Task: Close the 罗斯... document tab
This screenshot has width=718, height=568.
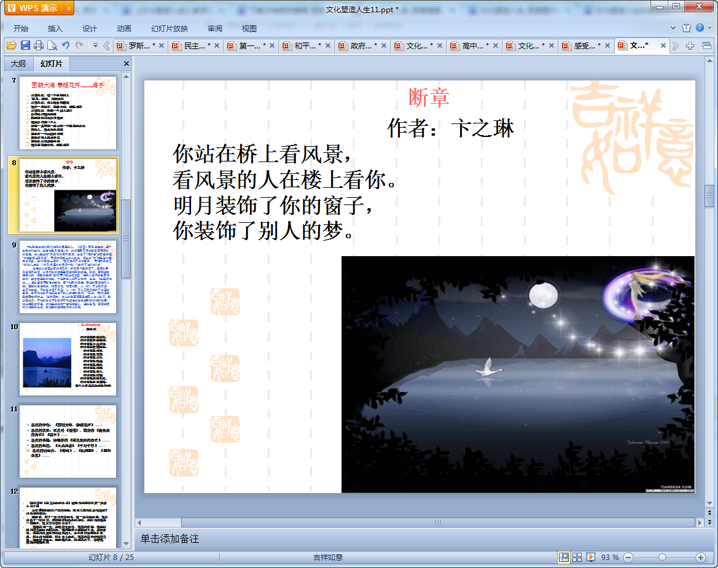Action: click(161, 45)
